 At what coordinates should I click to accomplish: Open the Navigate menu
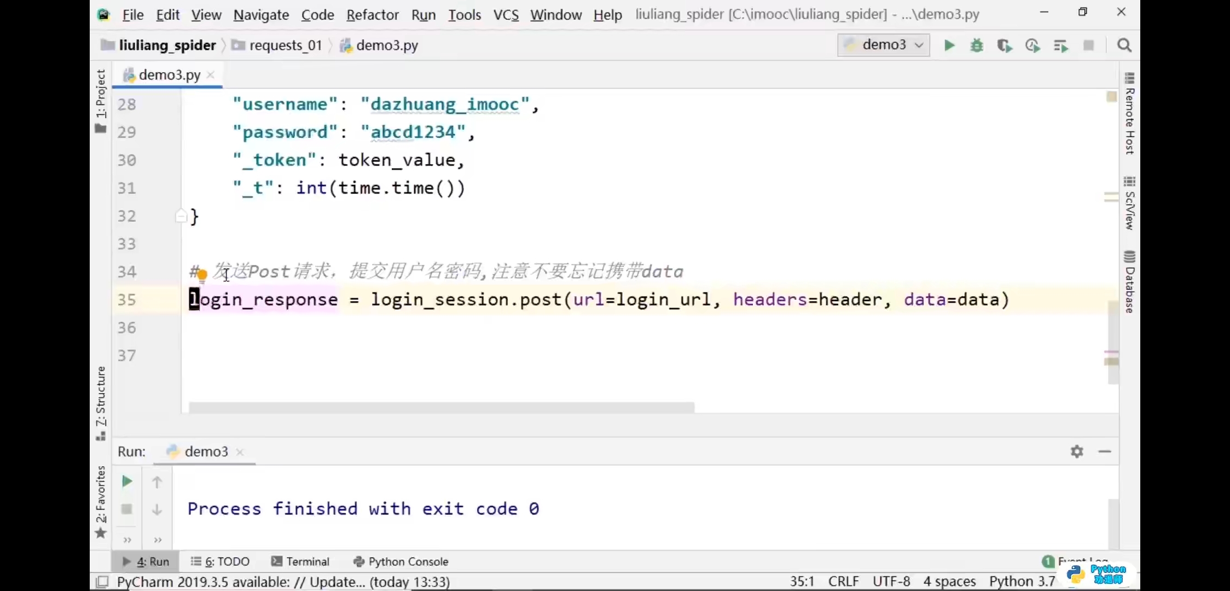[x=261, y=15]
